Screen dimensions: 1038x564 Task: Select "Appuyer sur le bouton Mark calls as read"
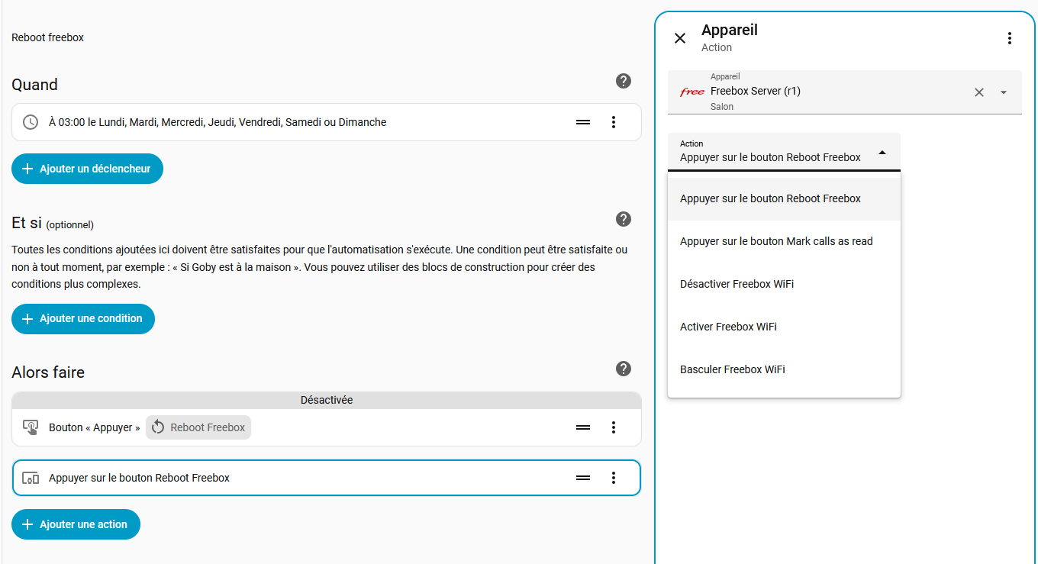coord(776,241)
